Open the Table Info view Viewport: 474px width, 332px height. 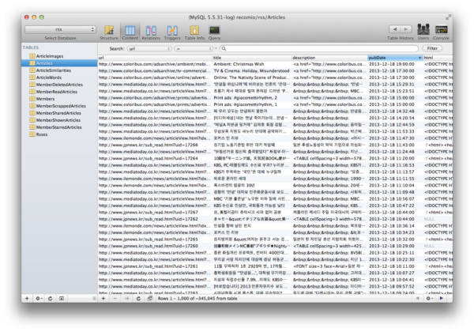pos(194,32)
